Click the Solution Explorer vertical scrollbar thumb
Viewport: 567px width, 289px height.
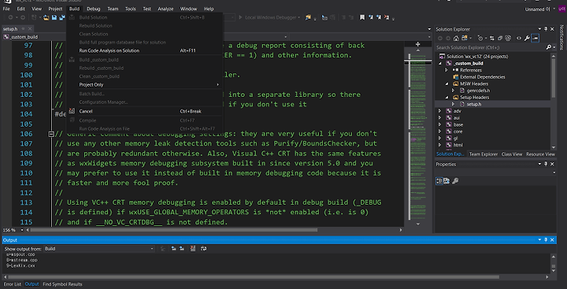[x=554, y=79]
